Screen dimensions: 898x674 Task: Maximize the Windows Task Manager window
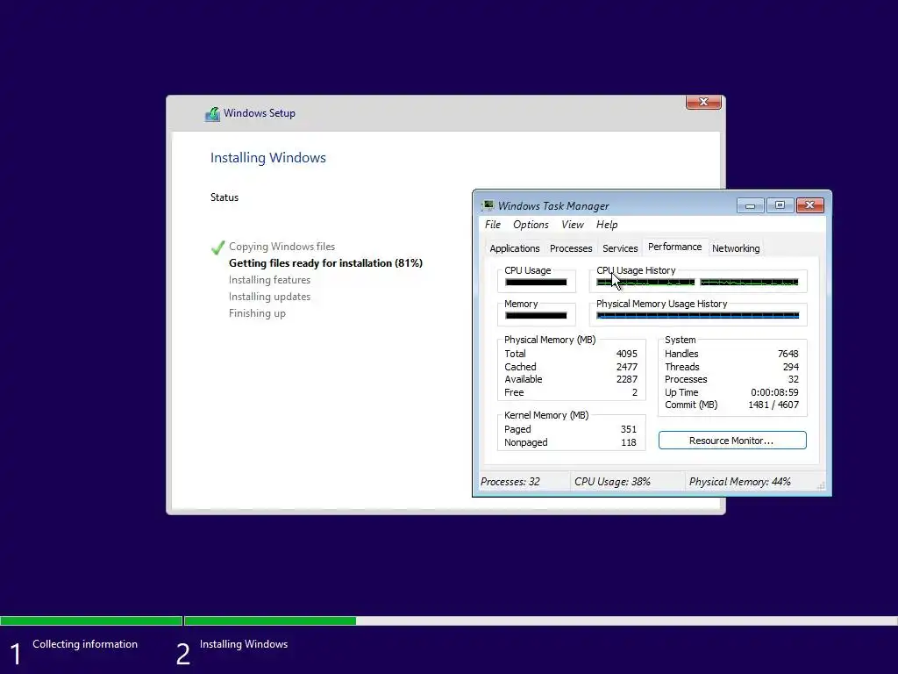[x=780, y=204]
